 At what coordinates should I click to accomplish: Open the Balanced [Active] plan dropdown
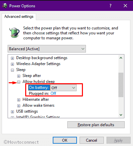point(47,49)
